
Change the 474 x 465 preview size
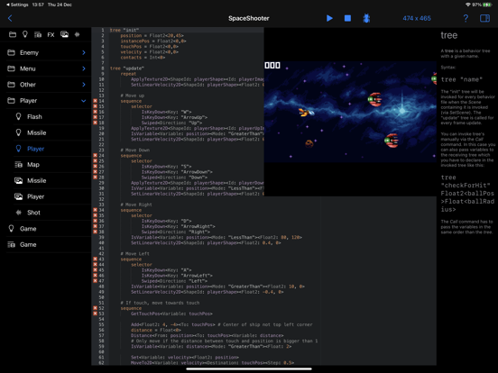(x=417, y=18)
